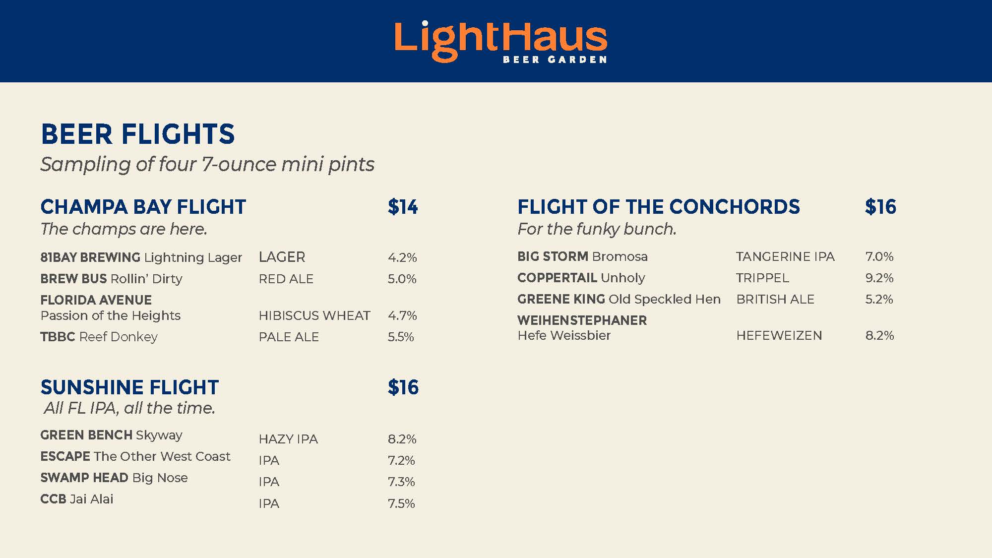Image resolution: width=992 pixels, height=558 pixels.
Task: Choose the CCB Jai Alai beer
Action: pyautogui.click(x=76, y=499)
